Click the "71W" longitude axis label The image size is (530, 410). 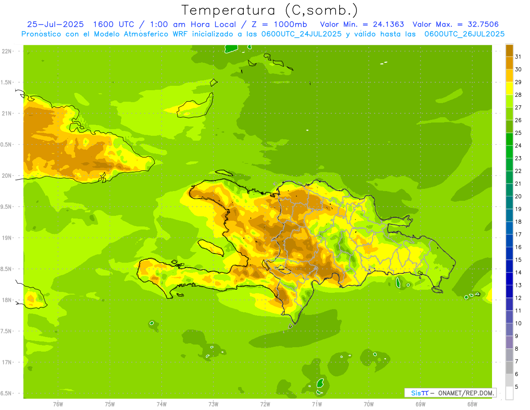click(x=317, y=404)
